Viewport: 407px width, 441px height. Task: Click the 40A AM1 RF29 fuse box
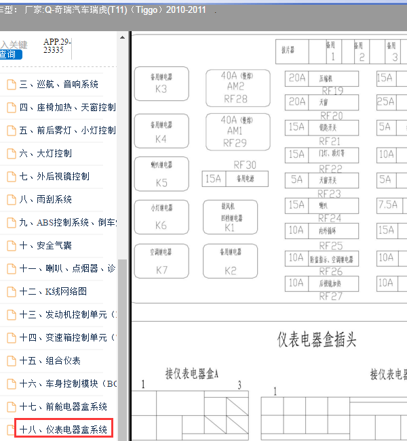pos(238,132)
